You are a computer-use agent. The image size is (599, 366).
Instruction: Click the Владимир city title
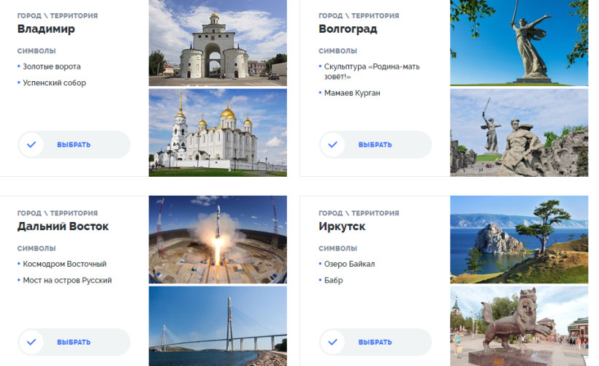pyautogui.click(x=46, y=29)
